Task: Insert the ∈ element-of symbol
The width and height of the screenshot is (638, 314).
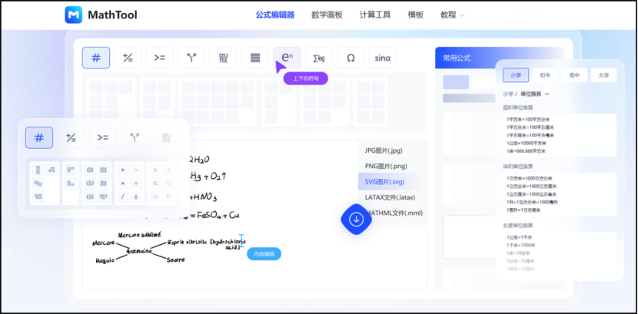Action: [x=155, y=183]
